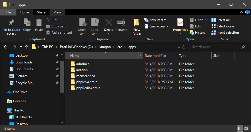The width and height of the screenshot is (251, 132).
Task: Click etc in the address breadcrumb
Action: pyautogui.click(x=120, y=47)
